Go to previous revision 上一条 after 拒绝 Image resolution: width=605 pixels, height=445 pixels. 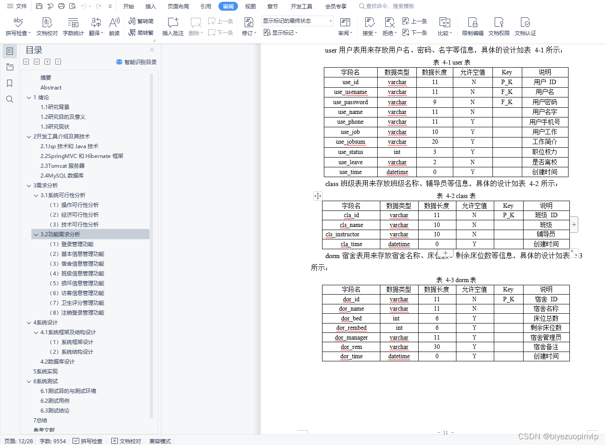(x=415, y=21)
